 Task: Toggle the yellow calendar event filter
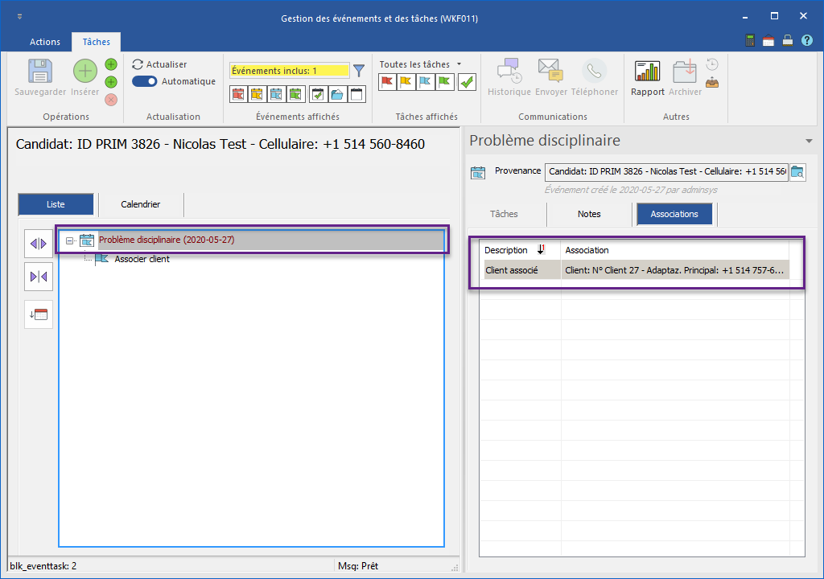257,95
